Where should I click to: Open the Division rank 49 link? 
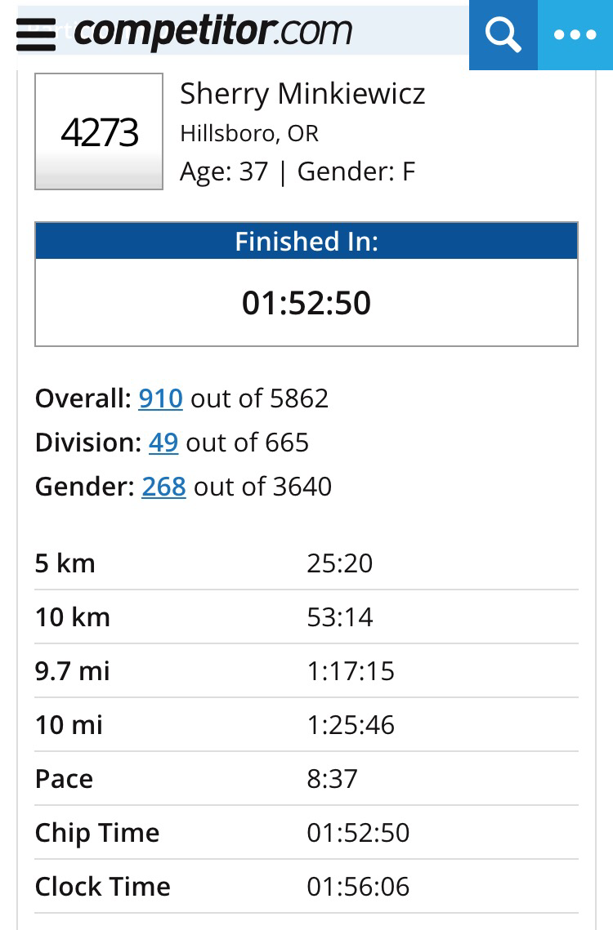(x=163, y=443)
